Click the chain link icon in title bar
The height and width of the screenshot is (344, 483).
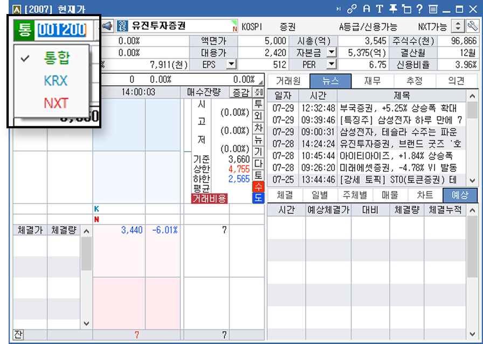click(352, 9)
